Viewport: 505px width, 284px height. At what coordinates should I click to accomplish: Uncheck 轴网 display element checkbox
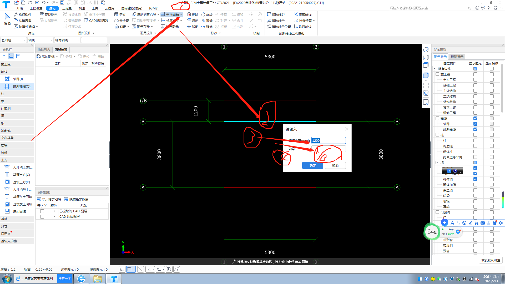[x=475, y=124]
